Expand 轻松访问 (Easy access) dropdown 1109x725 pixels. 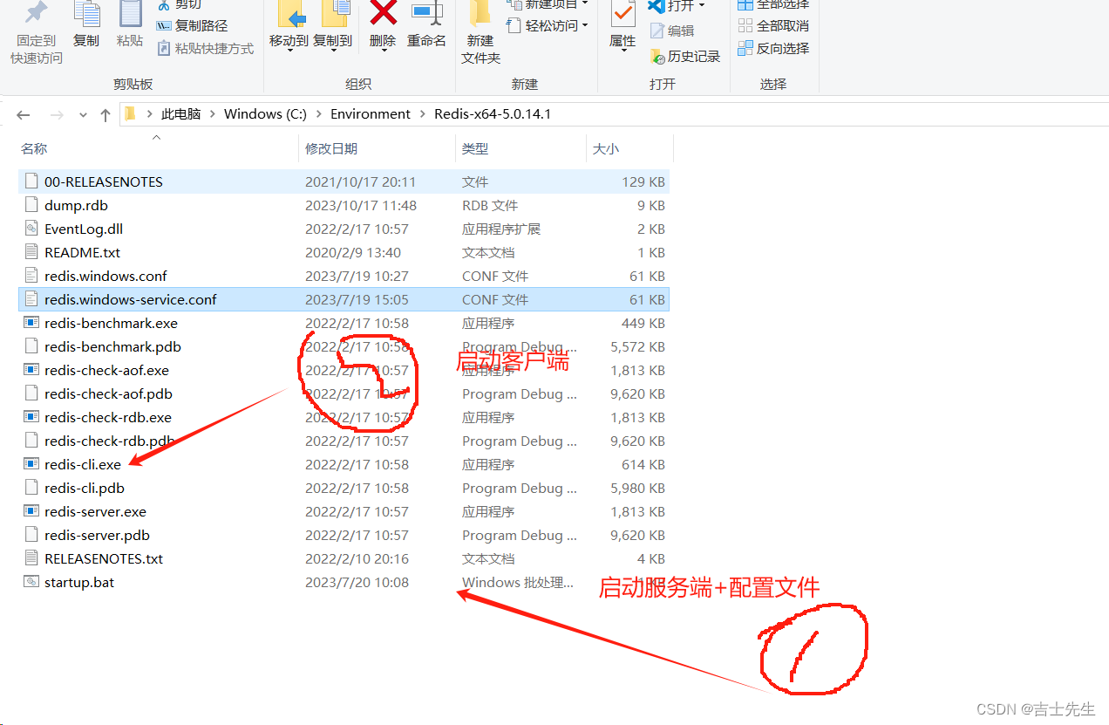click(x=584, y=25)
